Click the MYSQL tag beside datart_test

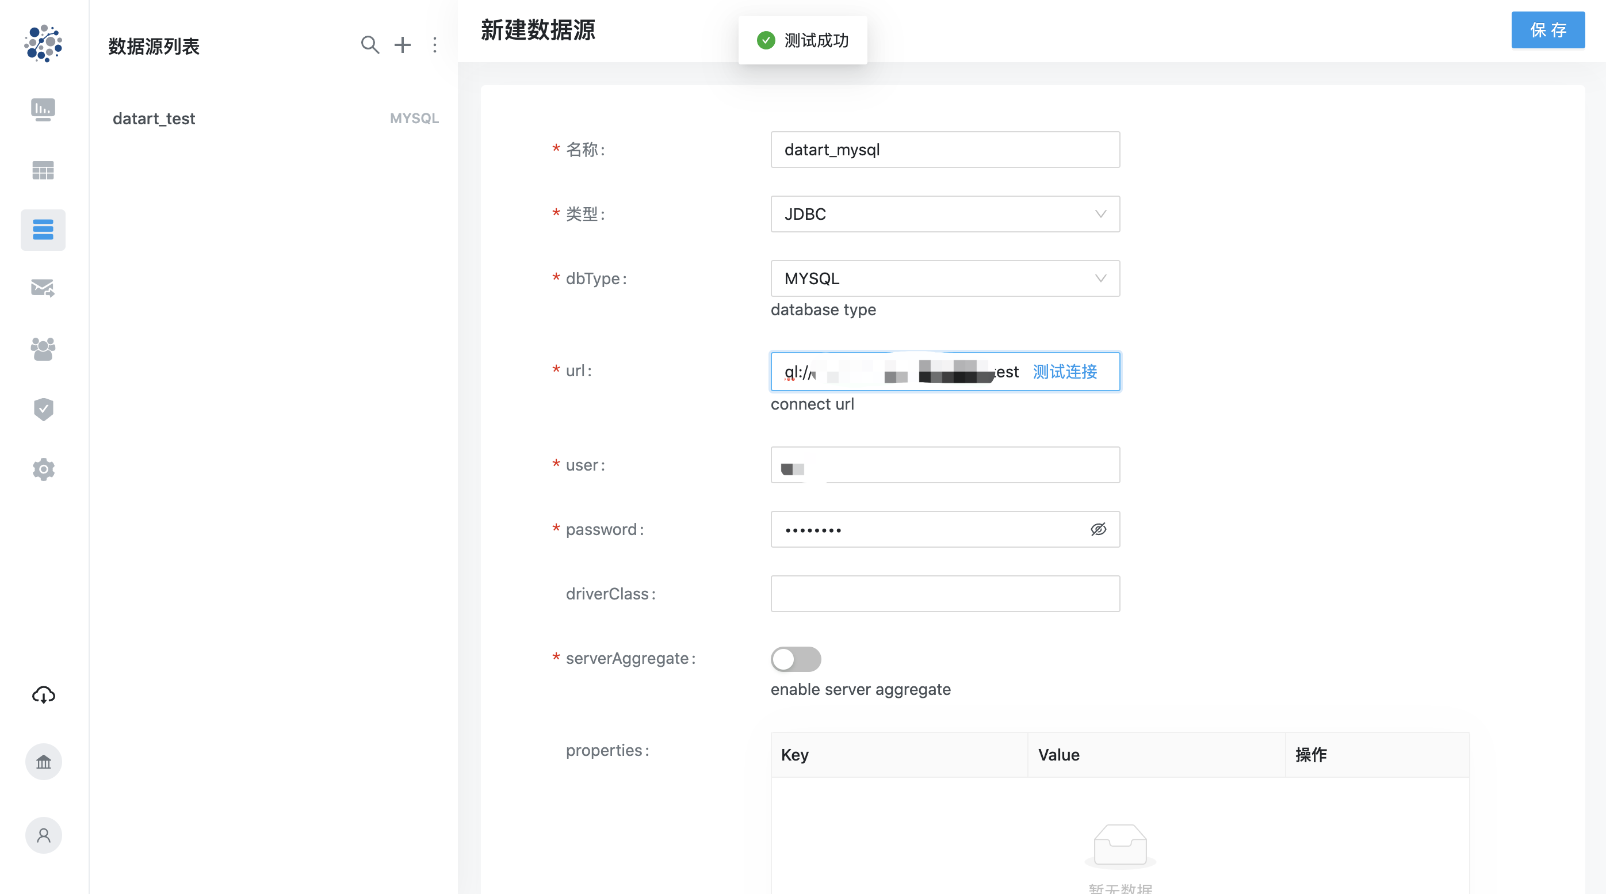pos(414,119)
